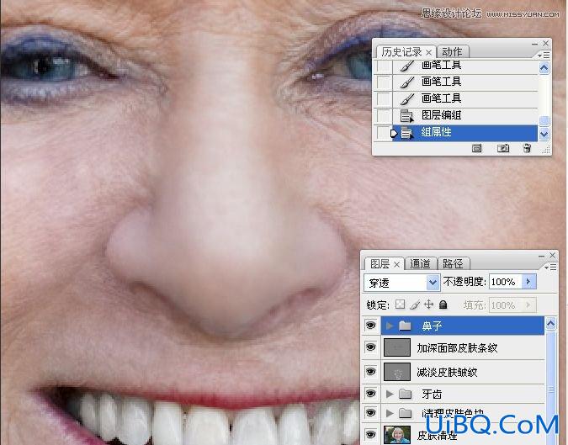Switch to the 动作 actions tab
This screenshot has height=445, width=568.
(452, 52)
